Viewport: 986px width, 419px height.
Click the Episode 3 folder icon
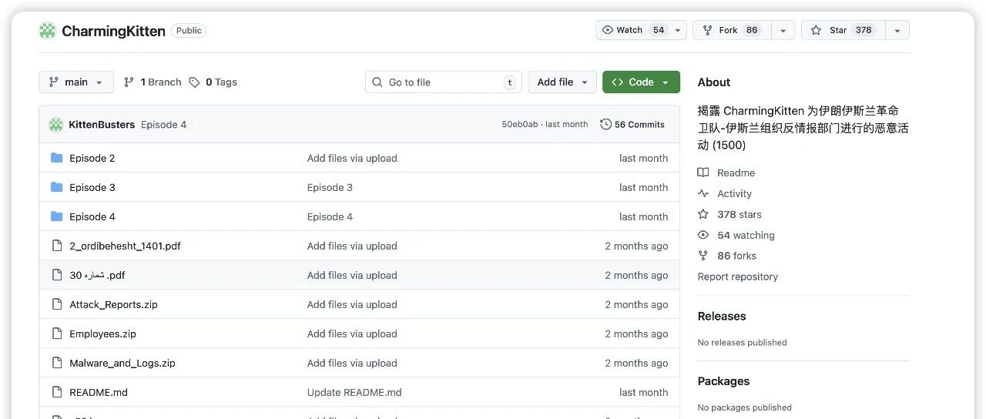click(x=56, y=187)
